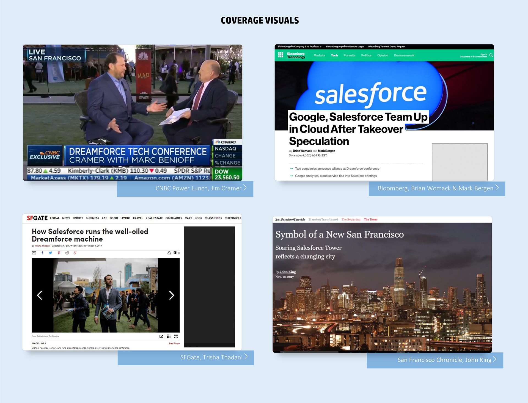Click John King author name

(288, 272)
